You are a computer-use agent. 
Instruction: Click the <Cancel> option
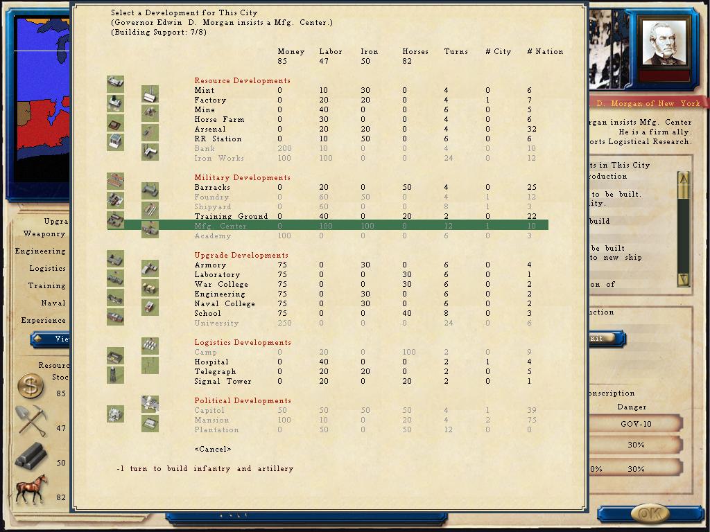click(x=213, y=449)
